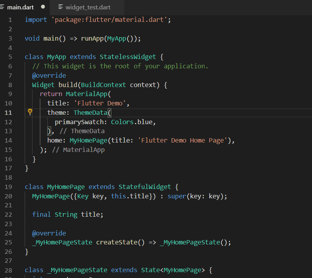Viewport: 312px width, 278px height.
Task: Click the '// MaterialApp' closing label
Action: [x=78, y=150]
